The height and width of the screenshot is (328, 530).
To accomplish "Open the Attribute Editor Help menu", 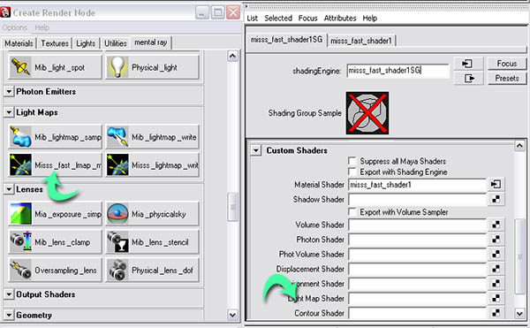I will tap(370, 19).
